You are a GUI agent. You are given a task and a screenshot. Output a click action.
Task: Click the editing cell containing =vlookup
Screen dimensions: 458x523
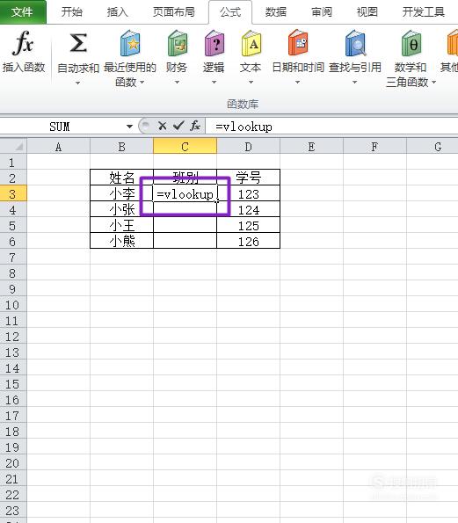pyautogui.click(x=185, y=193)
